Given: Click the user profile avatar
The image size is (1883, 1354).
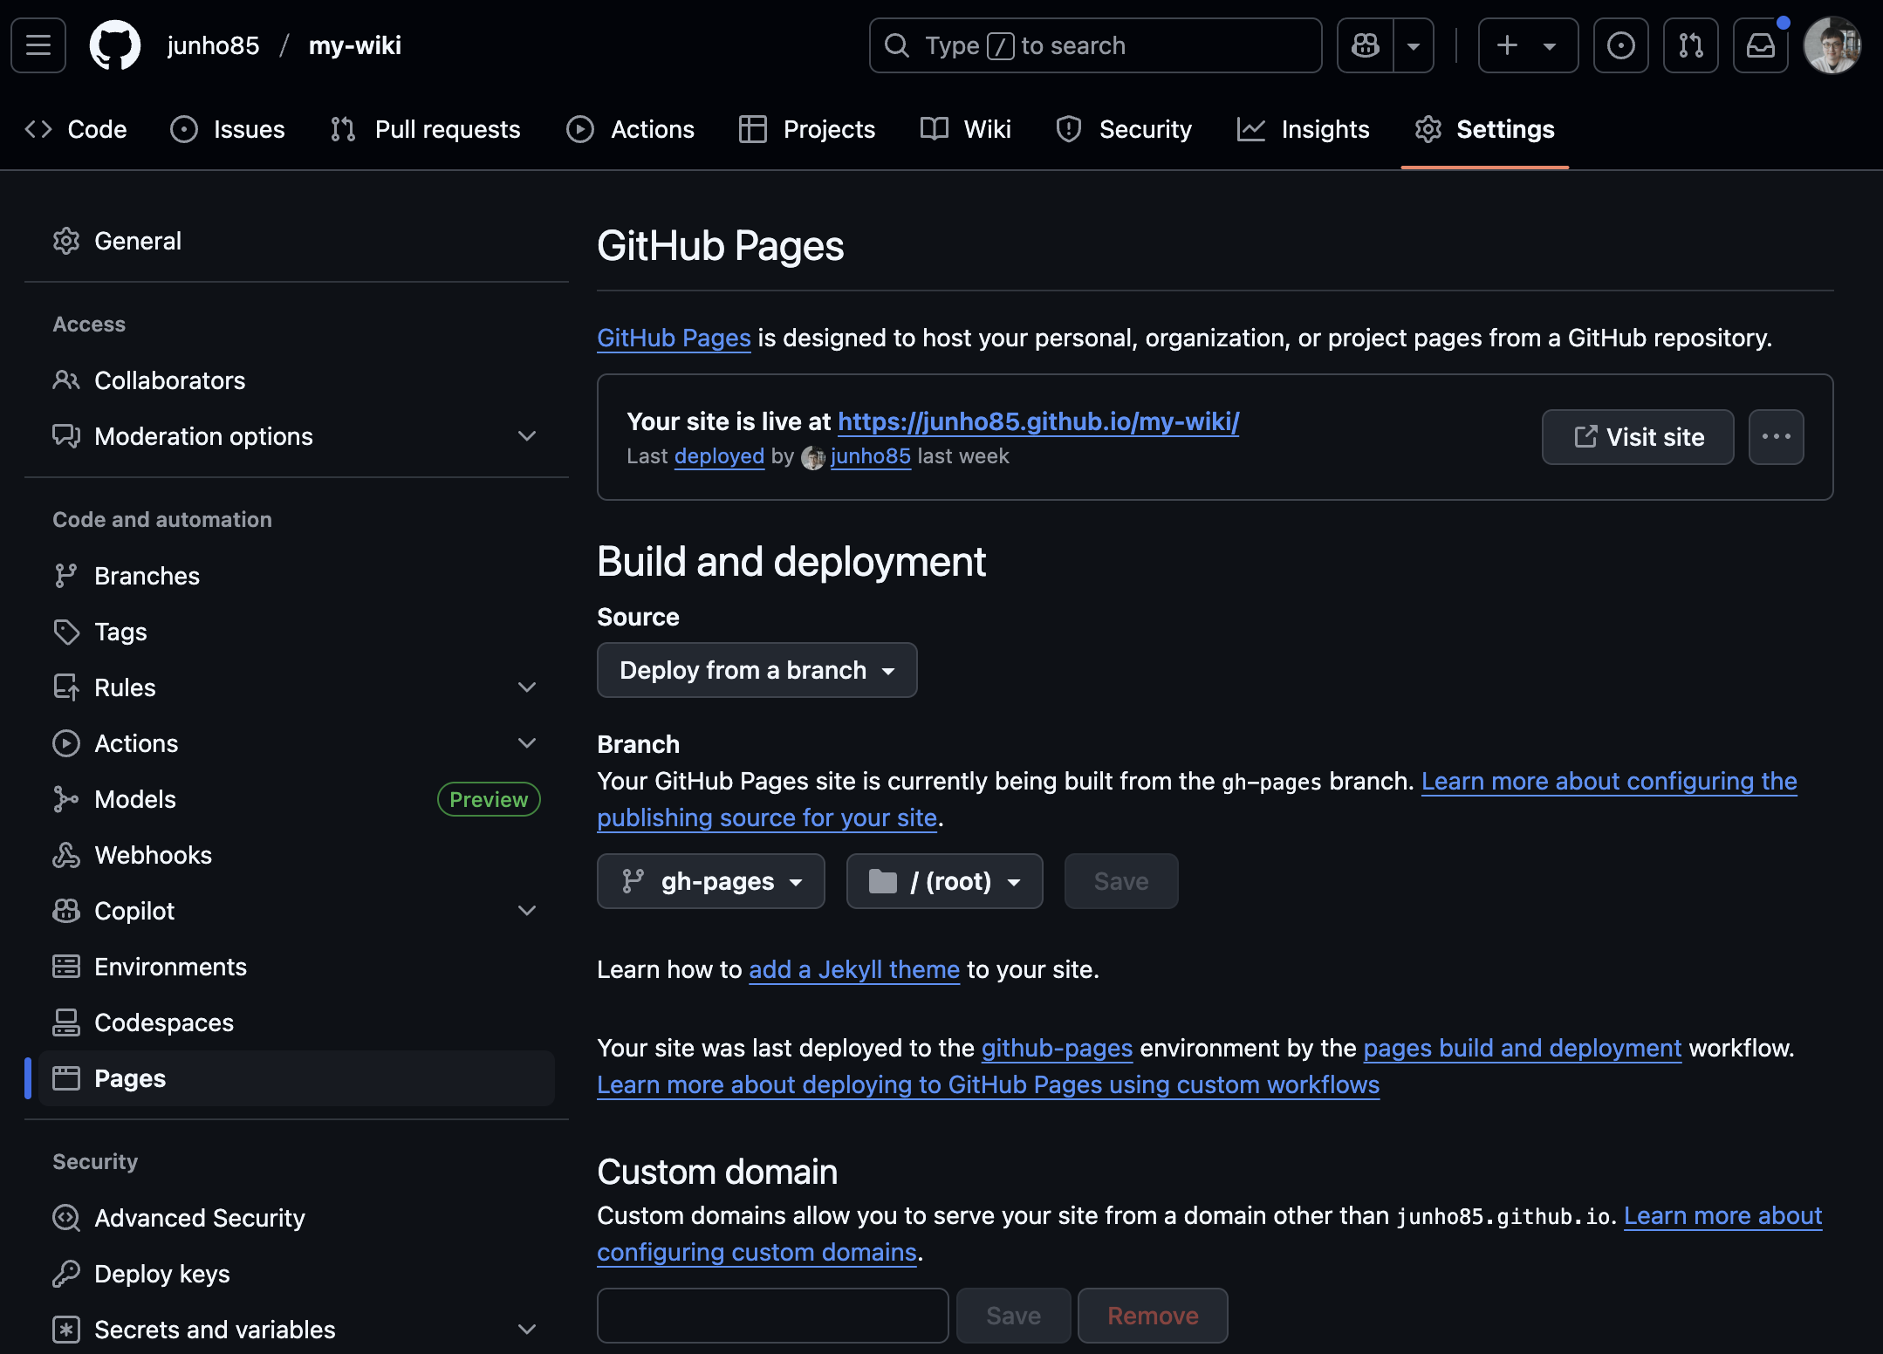Looking at the screenshot, I should click(1832, 45).
